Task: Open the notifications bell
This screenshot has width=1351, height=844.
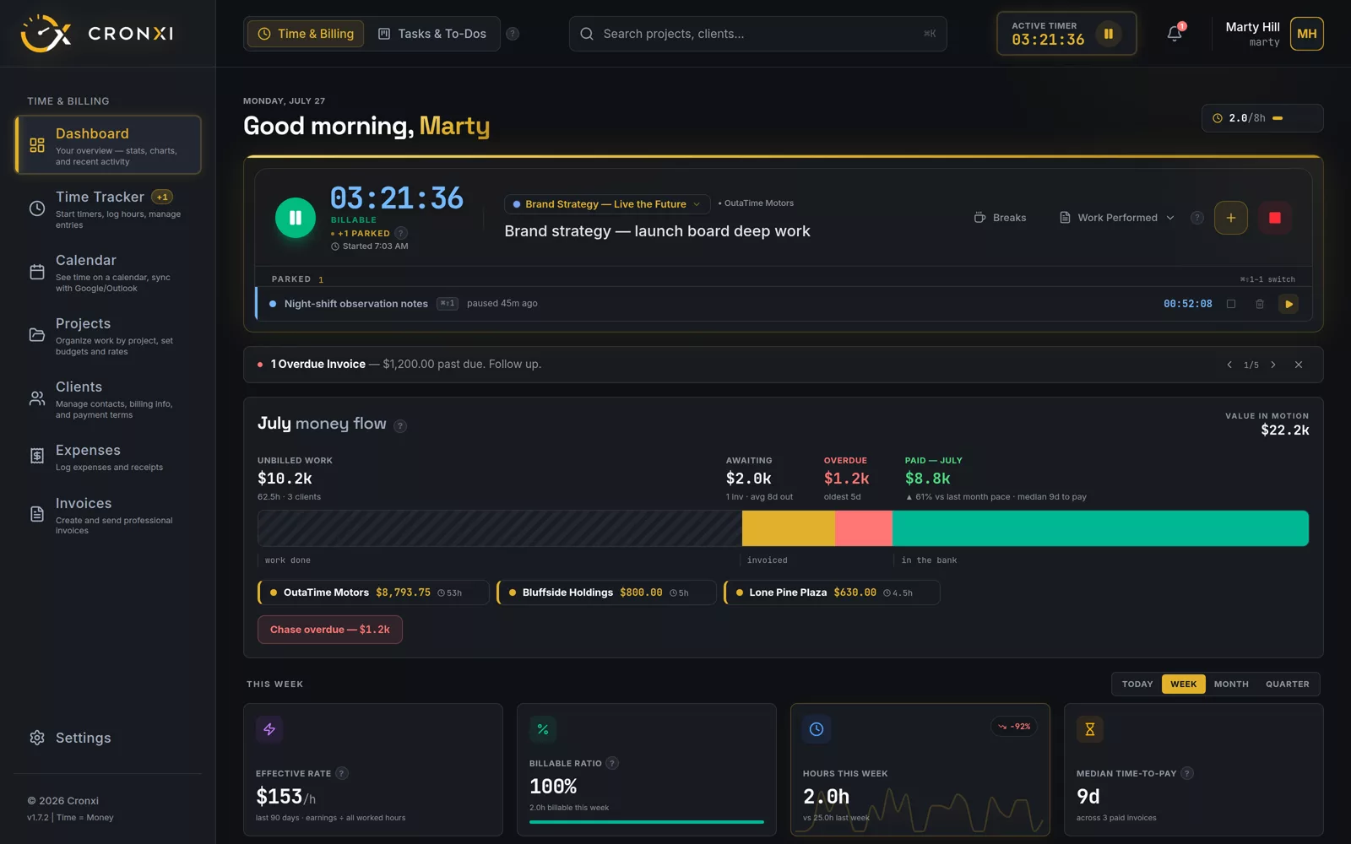Action: (x=1175, y=34)
